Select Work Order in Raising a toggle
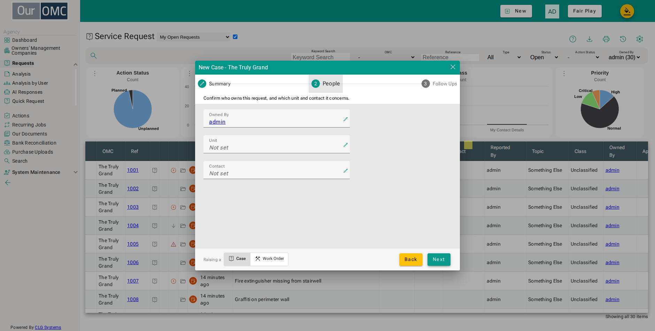This screenshot has height=331, width=655. click(x=269, y=259)
